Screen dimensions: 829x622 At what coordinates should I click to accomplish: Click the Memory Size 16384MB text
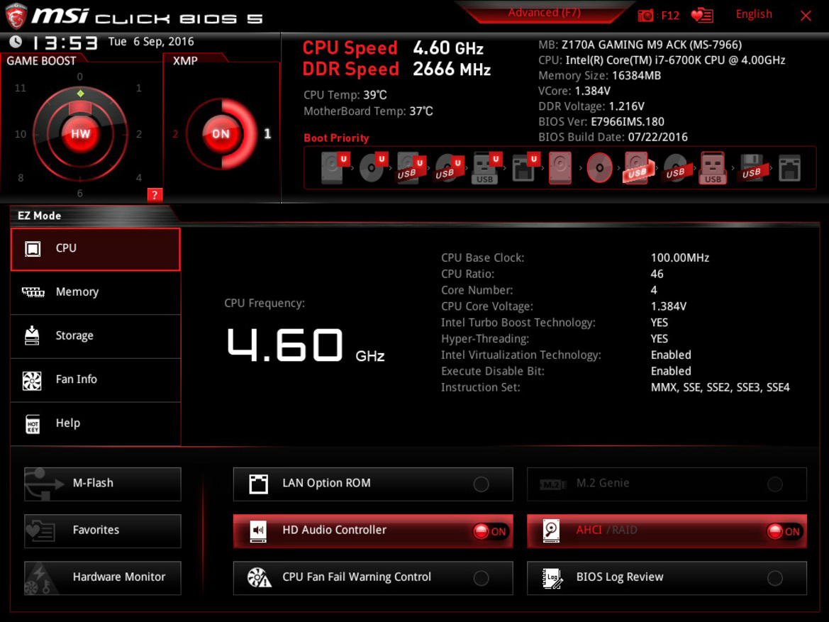[599, 76]
